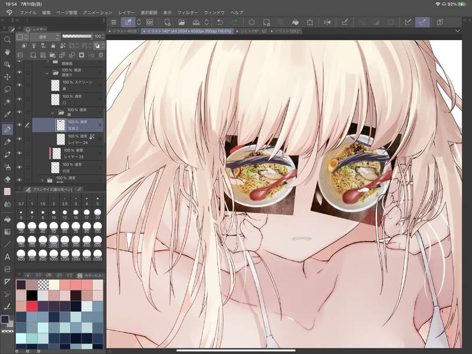
Task: Hide the 写真 2 layer
Action: 19,124
